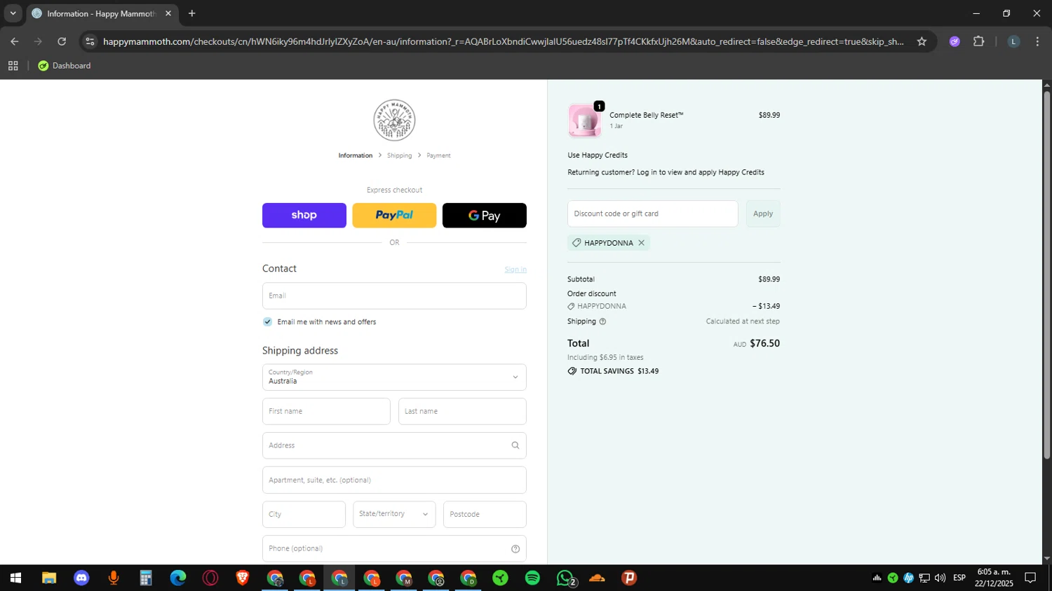1052x591 pixels.
Task: Click the ESP language indicator
Action: pyautogui.click(x=959, y=578)
